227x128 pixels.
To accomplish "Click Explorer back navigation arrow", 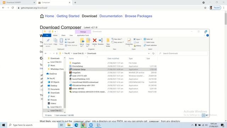I will pyautogui.click(x=46, y=53).
